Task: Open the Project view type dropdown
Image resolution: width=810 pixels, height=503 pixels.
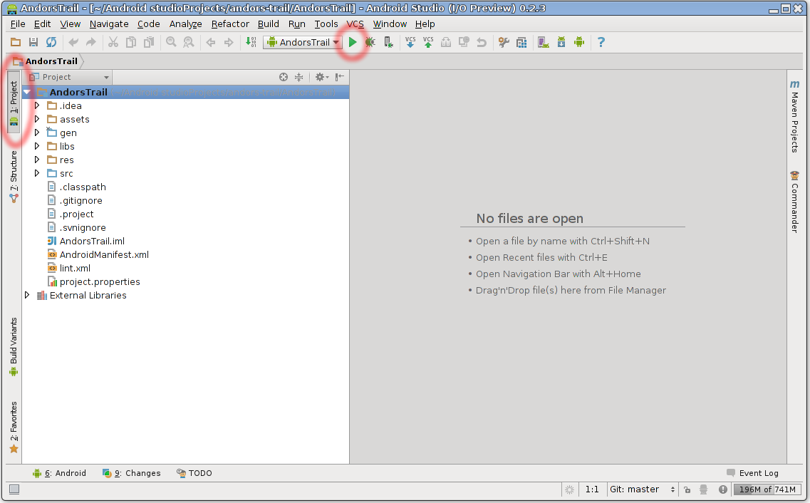Action: [70, 77]
